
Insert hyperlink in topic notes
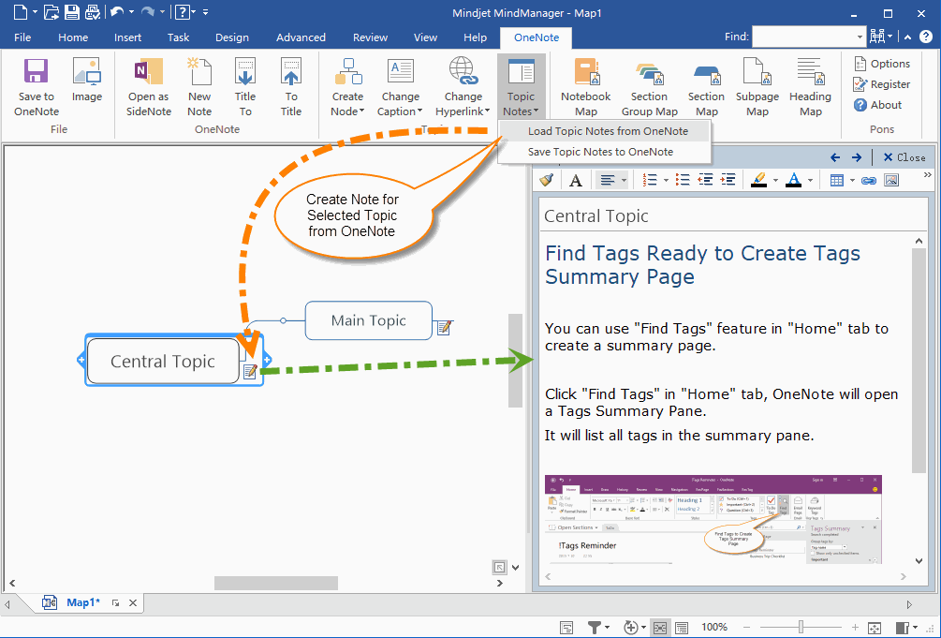coord(868,180)
